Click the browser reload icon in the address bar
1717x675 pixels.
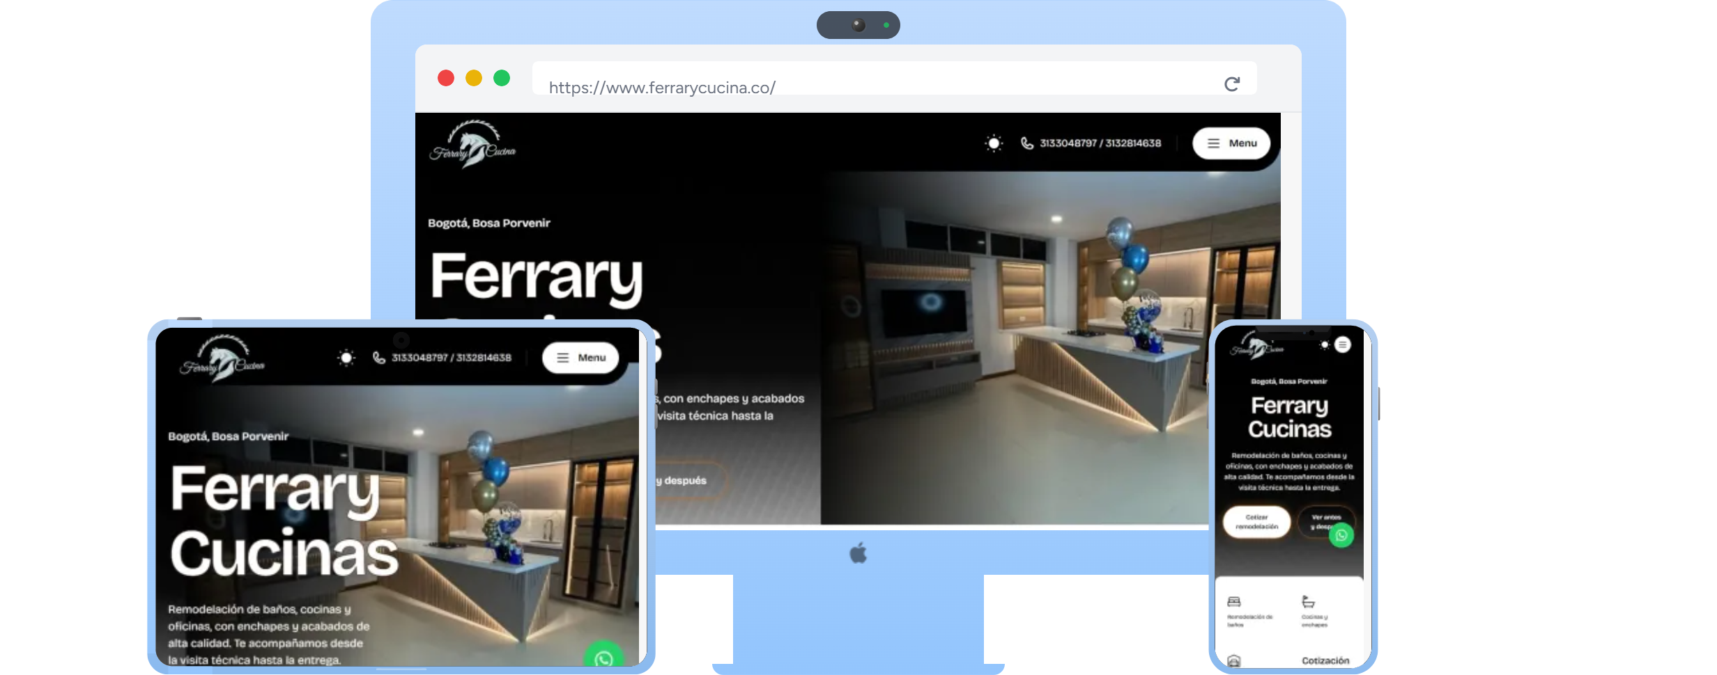coord(1231,84)
